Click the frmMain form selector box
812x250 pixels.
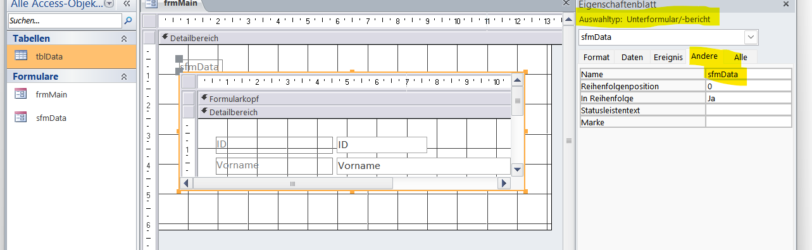(149, 21)
